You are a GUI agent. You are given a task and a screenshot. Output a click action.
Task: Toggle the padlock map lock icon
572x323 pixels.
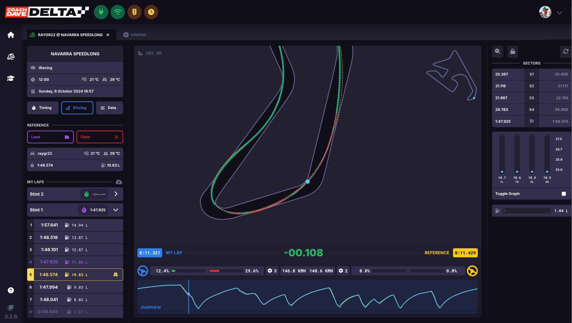point(513,51)
